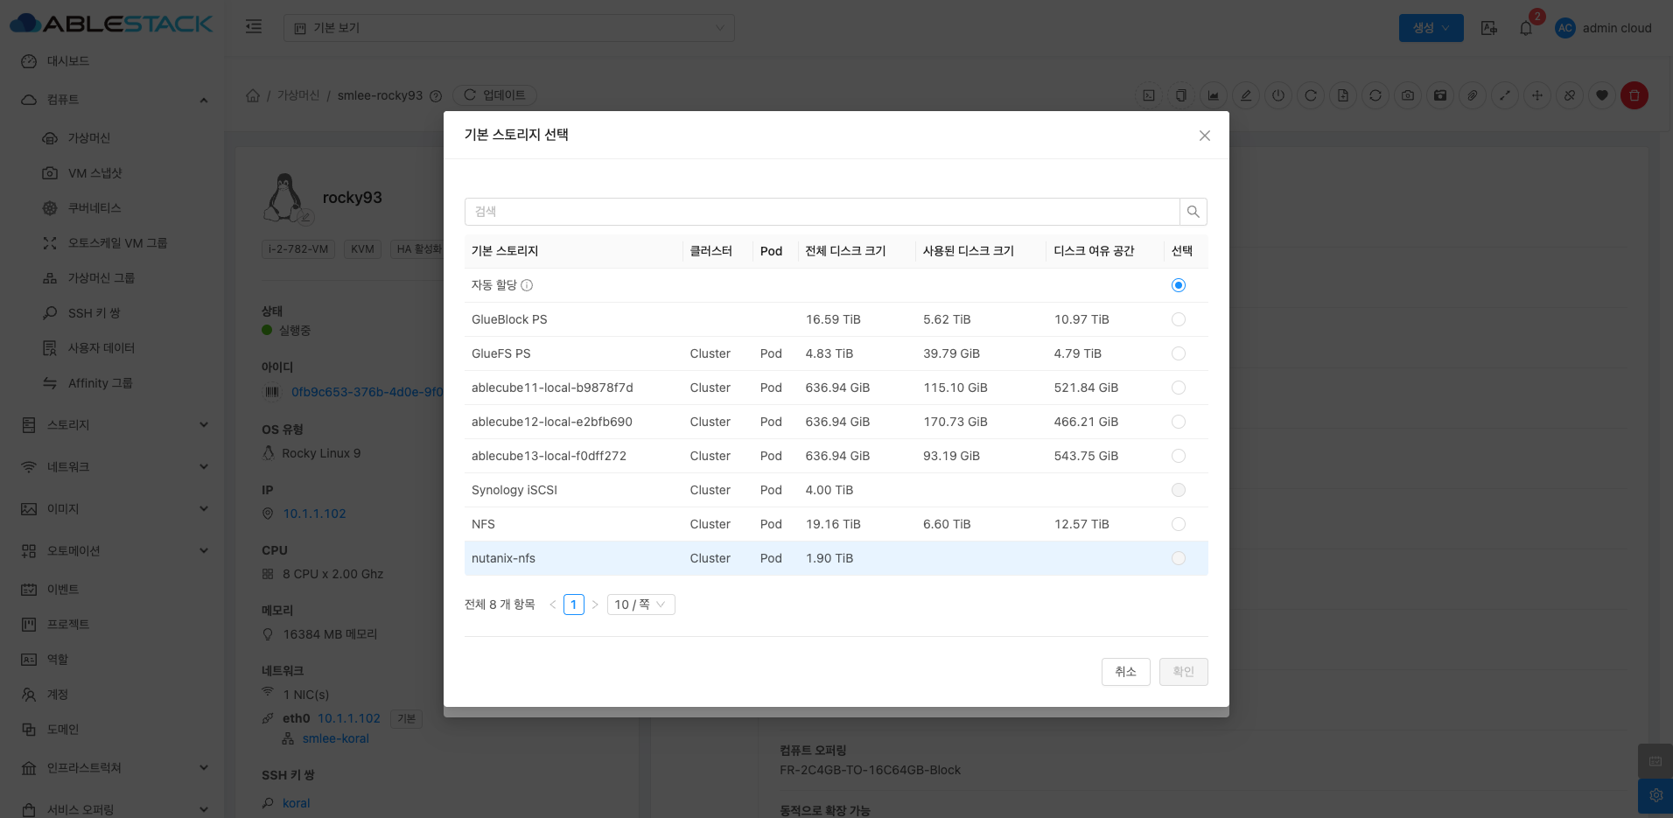Open the notifications bell icon

point(1526,28)
